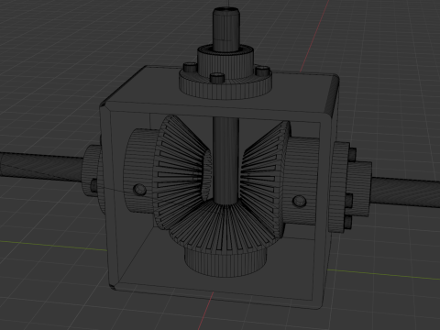Screen dimensions: 440x330
Task: Select the vertical shaft protruding from the top
Action: pyautogui.click(x=225, y=29)
